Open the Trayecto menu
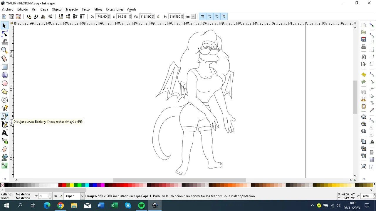This screenshot has height=211, width=376. click(71, 9)
